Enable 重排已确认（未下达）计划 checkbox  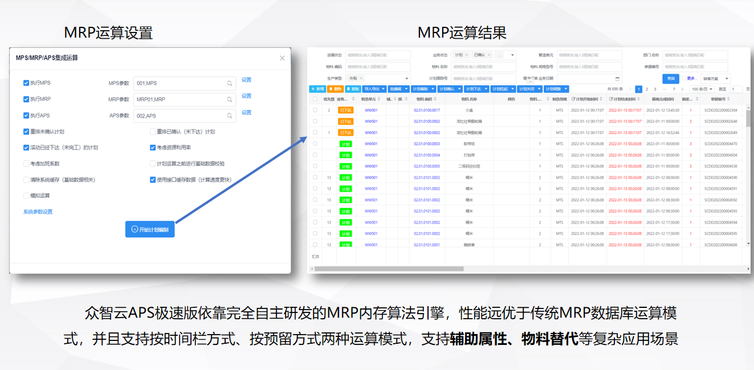tap(153, 131)
